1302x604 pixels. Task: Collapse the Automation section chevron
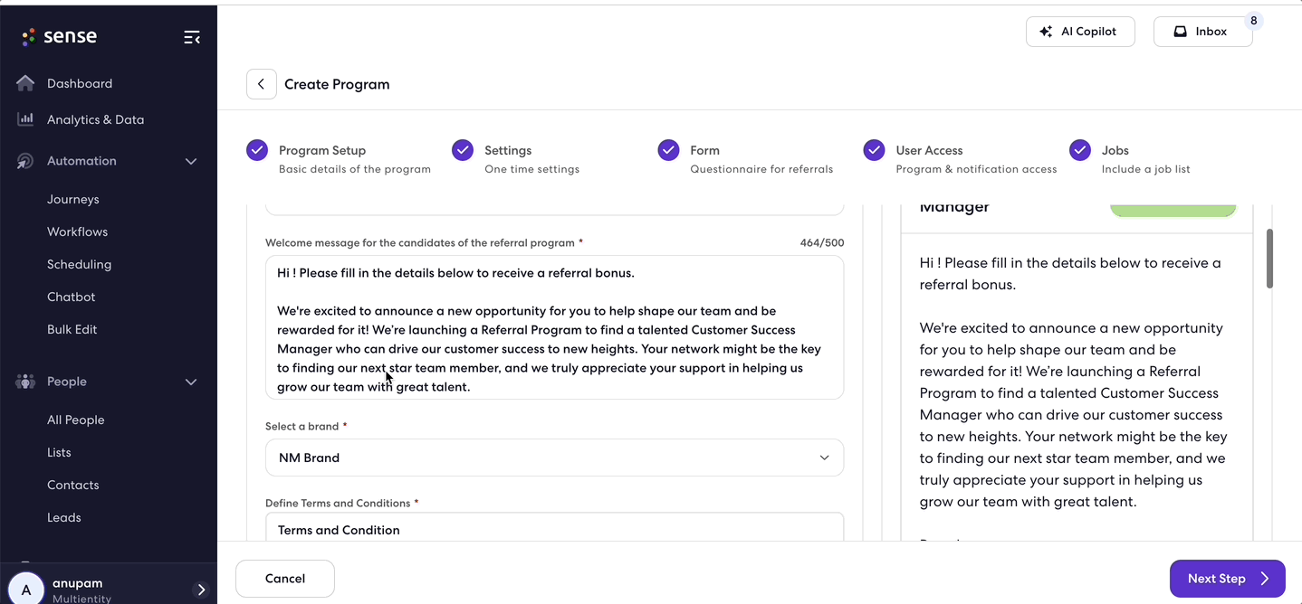[191, 161]
